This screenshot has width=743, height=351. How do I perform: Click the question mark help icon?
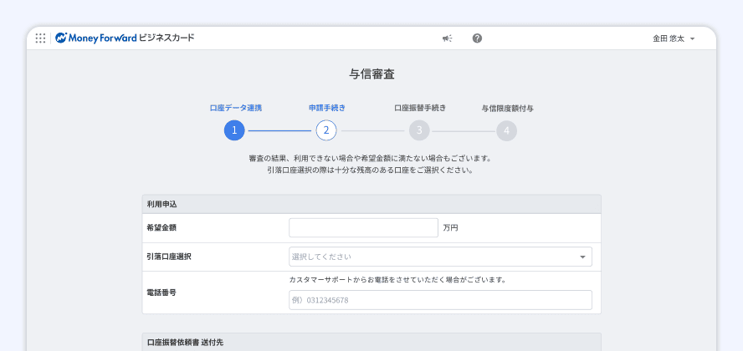pyautogui.click(x=477, y=38)
